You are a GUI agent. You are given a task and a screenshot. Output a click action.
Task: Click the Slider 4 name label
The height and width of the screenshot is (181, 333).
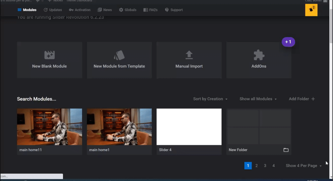165,150
